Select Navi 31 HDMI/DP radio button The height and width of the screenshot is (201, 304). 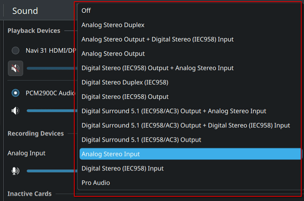tap(15, 50)
